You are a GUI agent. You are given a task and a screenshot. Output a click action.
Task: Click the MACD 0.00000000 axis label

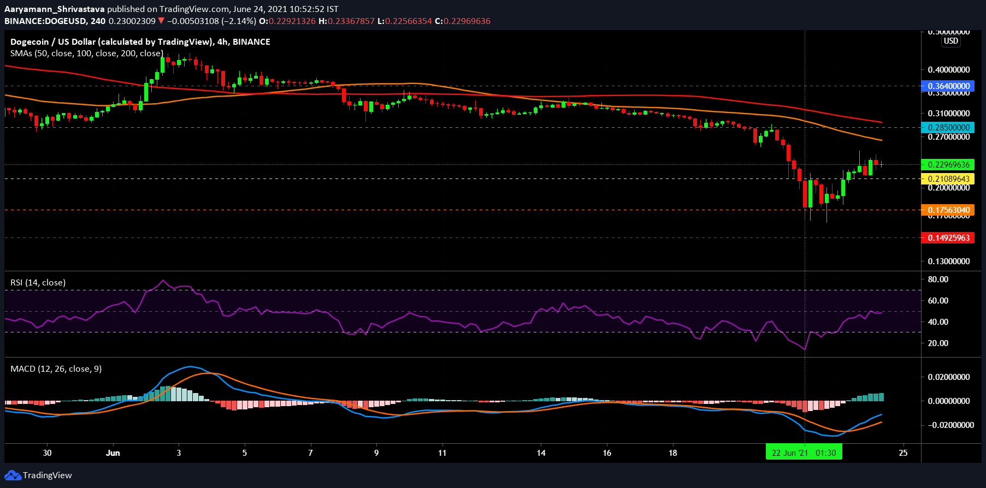coord(949,401)
